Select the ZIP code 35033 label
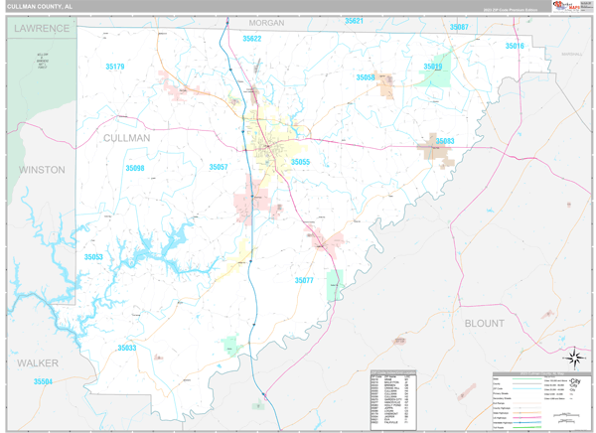Screen dimensions: 596x433 point(127,348)
